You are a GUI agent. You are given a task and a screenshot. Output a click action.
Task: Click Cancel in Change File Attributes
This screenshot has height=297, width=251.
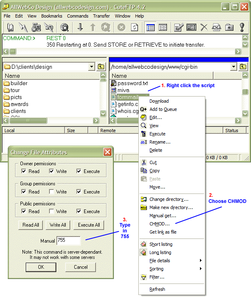click(80, 267)
